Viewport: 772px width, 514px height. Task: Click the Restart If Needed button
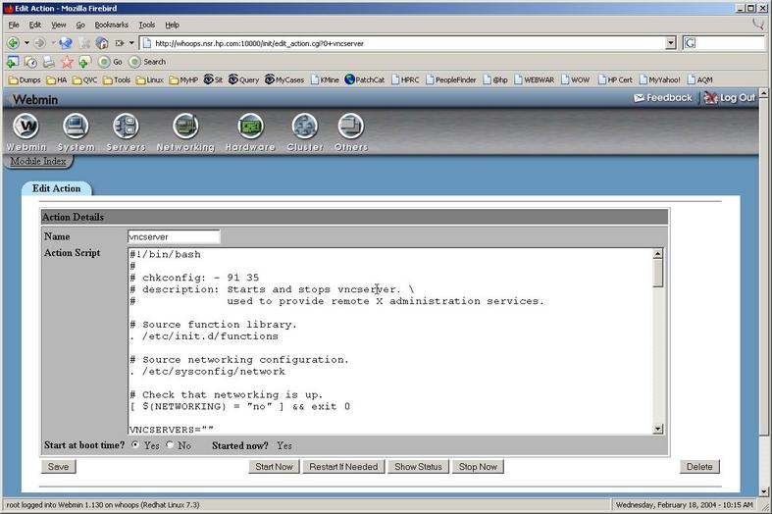pos(343,467)
